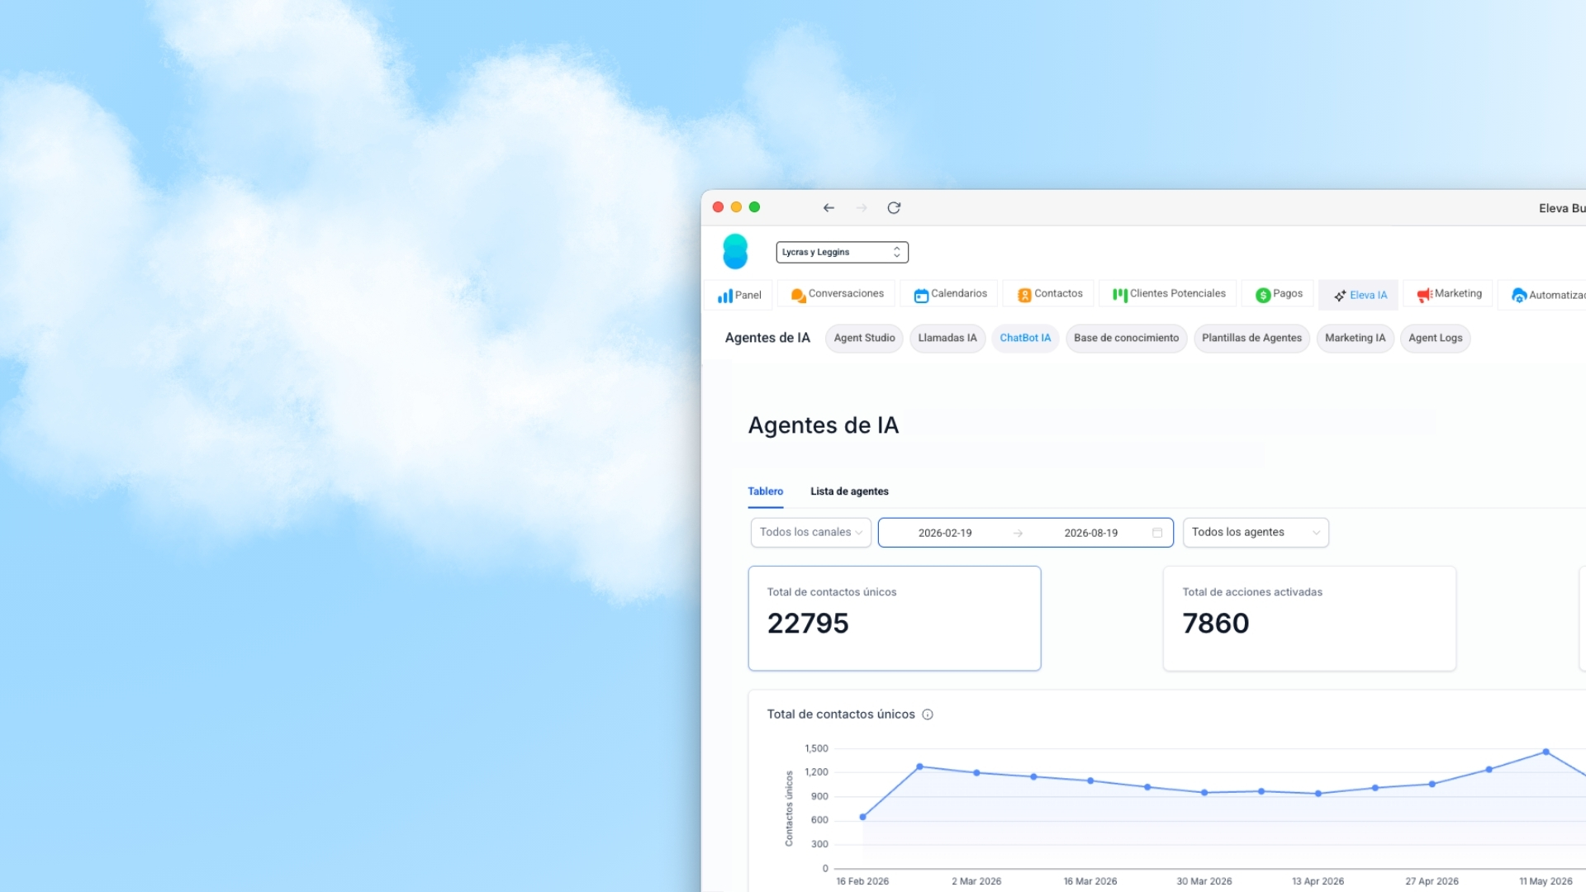Reload the page with refresh icon
Image resolution: width=1586 pixels, height=892 pixels.
point(894,208)
